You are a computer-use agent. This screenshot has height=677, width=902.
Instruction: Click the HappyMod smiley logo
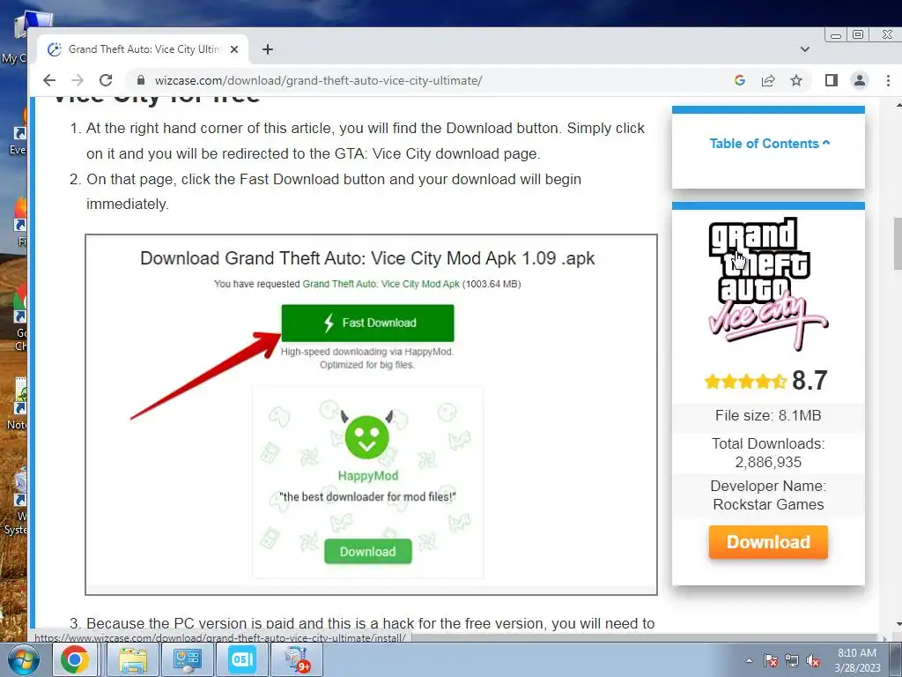coord(367,436)
